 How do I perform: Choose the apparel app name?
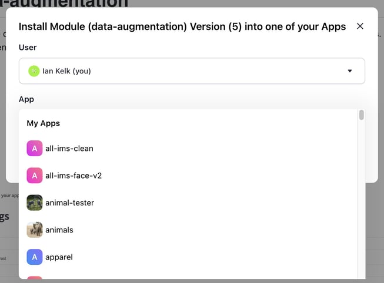click(59, 257)
